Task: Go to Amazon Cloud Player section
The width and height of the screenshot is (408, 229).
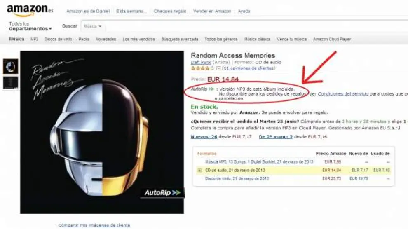Action: 332,39
